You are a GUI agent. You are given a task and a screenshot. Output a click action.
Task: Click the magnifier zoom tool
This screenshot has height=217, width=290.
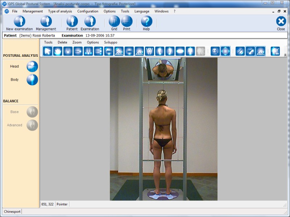pyautogui.click(x=215, y=51)
